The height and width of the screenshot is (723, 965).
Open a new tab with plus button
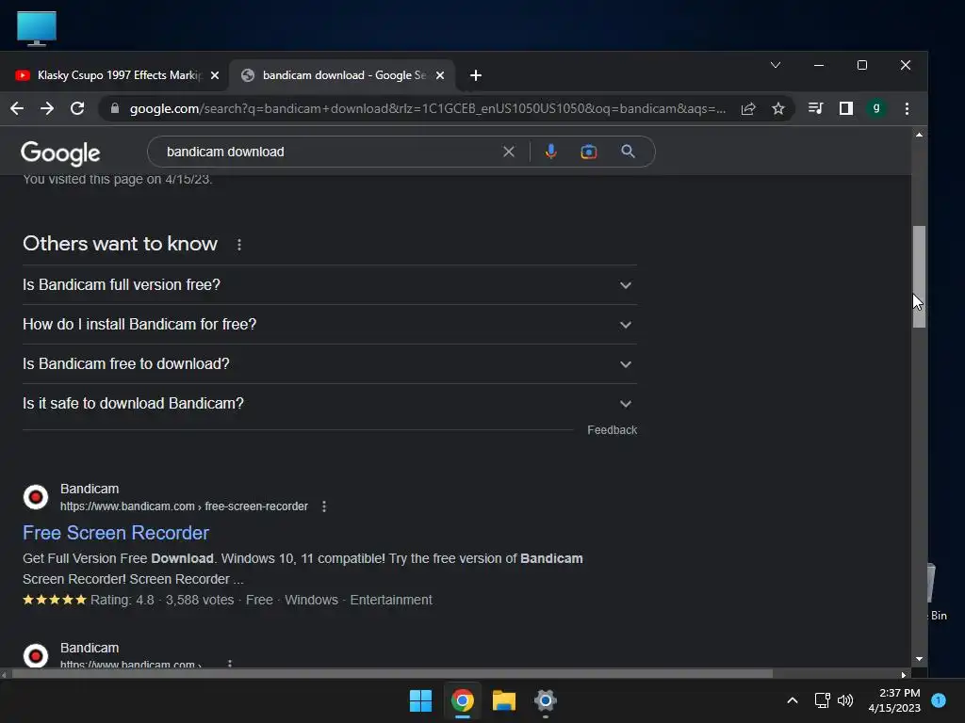click(475, 75)
